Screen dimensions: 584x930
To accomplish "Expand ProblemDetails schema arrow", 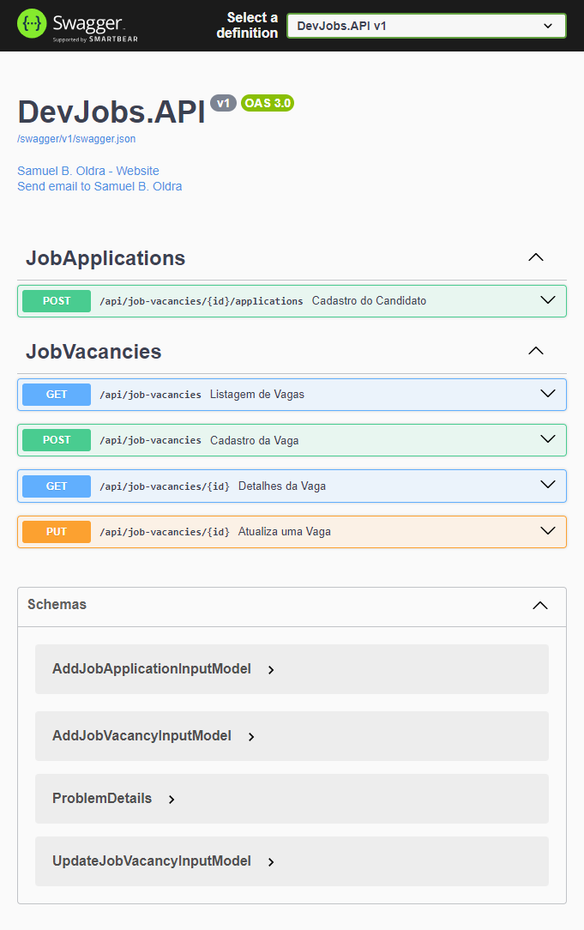I will pyautogui.click(x=172, y=800).
